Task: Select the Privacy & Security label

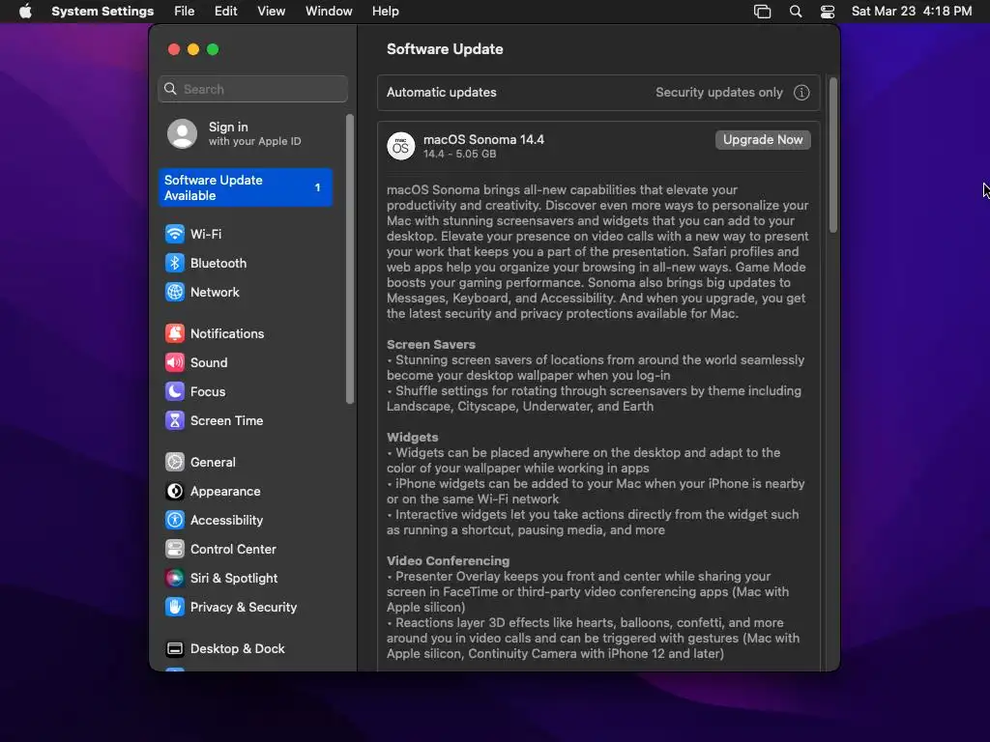Action: 243,608
